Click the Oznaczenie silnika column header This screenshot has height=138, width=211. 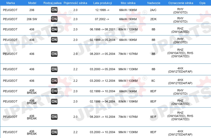(x=181, y=3)
